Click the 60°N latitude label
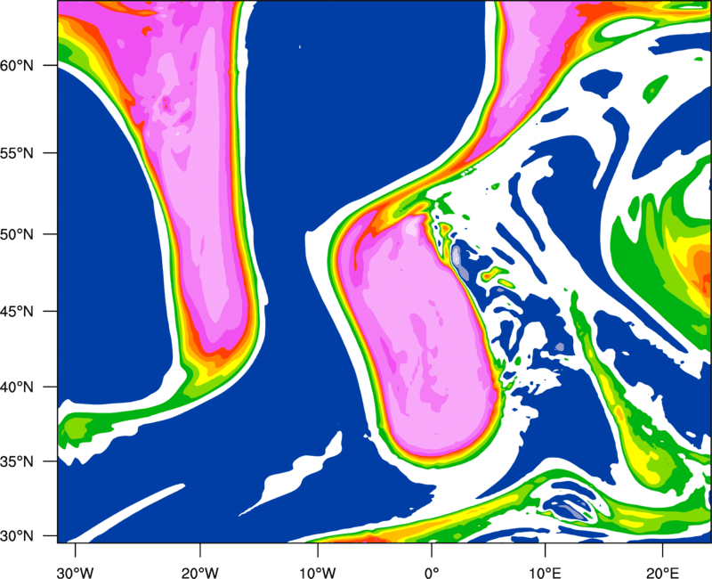712x579 pixels. [17, 65]
